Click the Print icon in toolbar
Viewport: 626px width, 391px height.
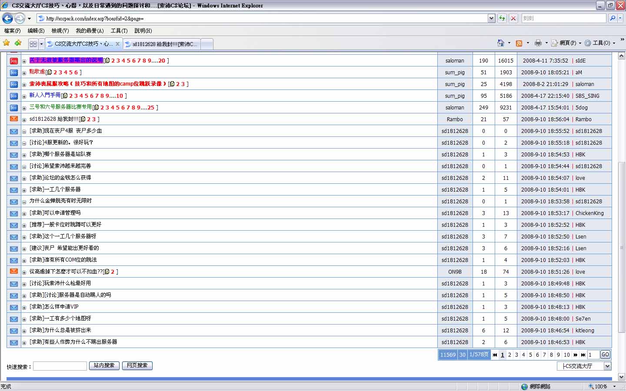click(538, 43)
